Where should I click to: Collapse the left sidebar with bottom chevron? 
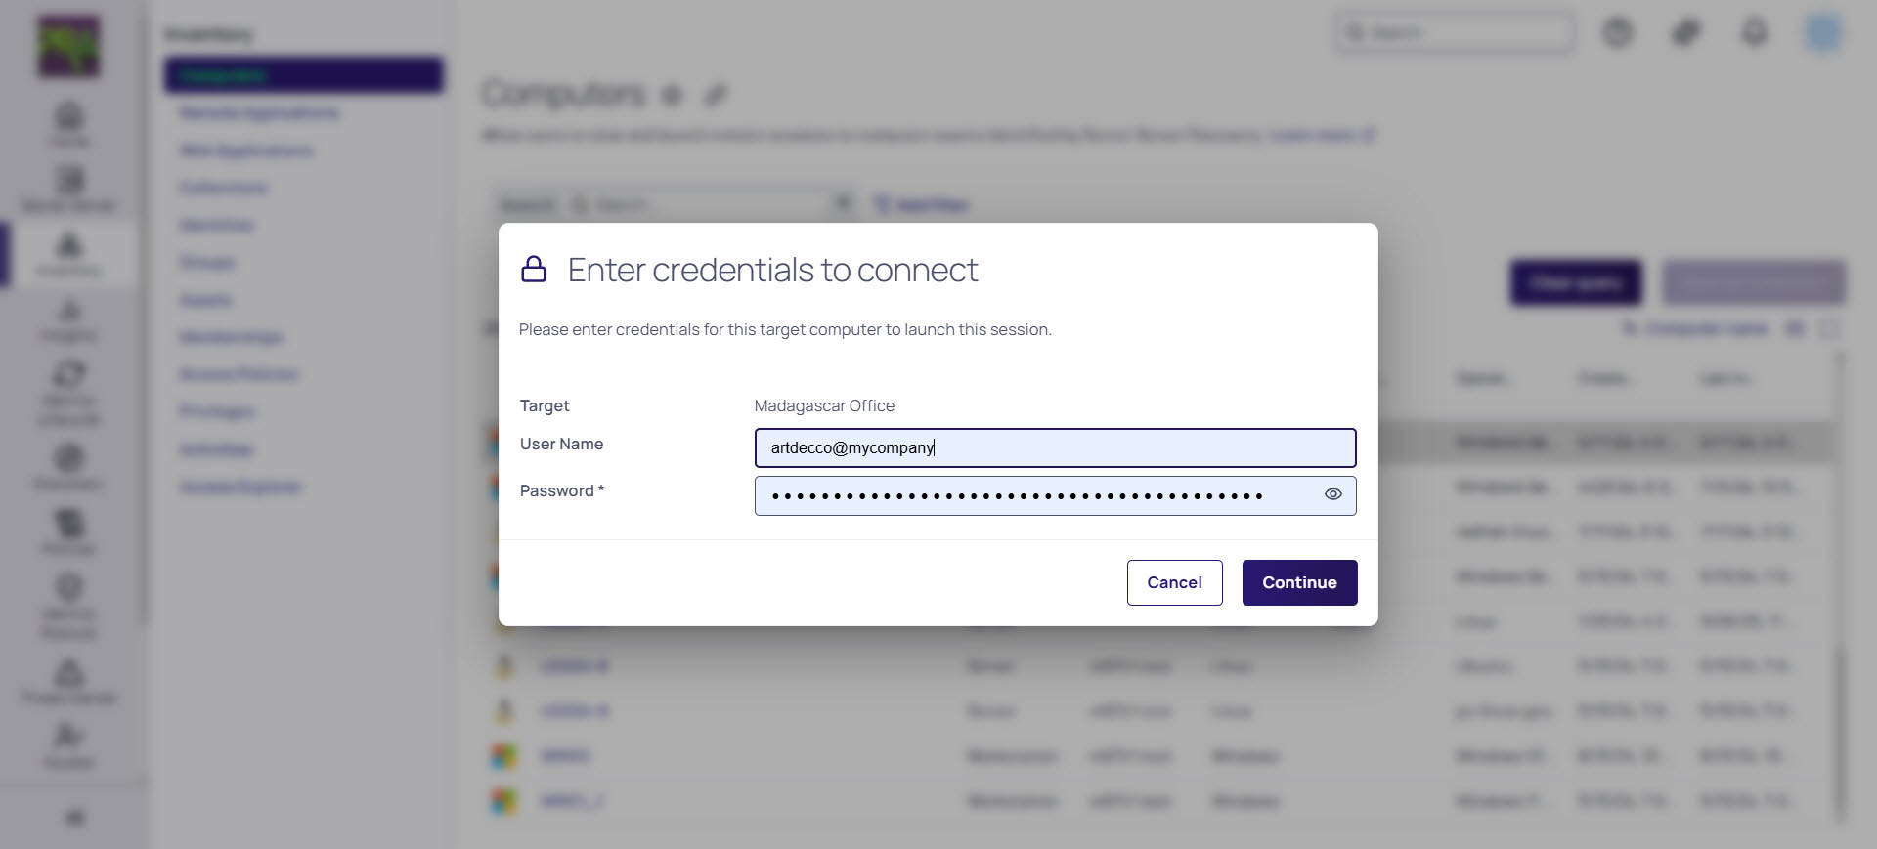[x=74, y=817]
